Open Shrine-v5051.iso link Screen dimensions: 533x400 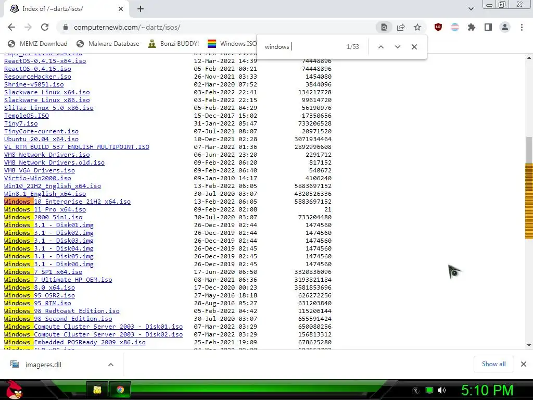point(34,84)
